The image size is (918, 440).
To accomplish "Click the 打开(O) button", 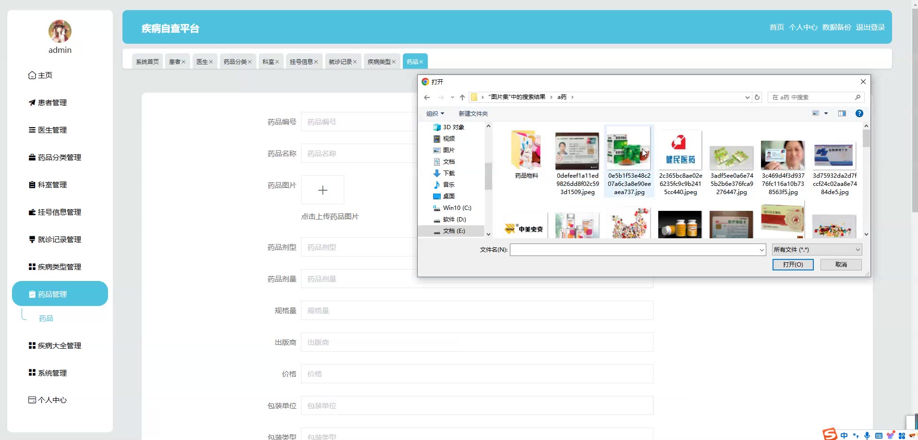I will click(x=793, y=265).
